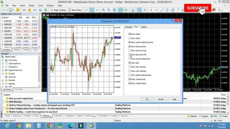Select the text label tool icon
The image size is (230, 129).
click(178, 10)
